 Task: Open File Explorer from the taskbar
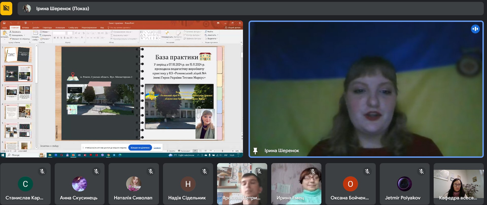click(50, 155)
